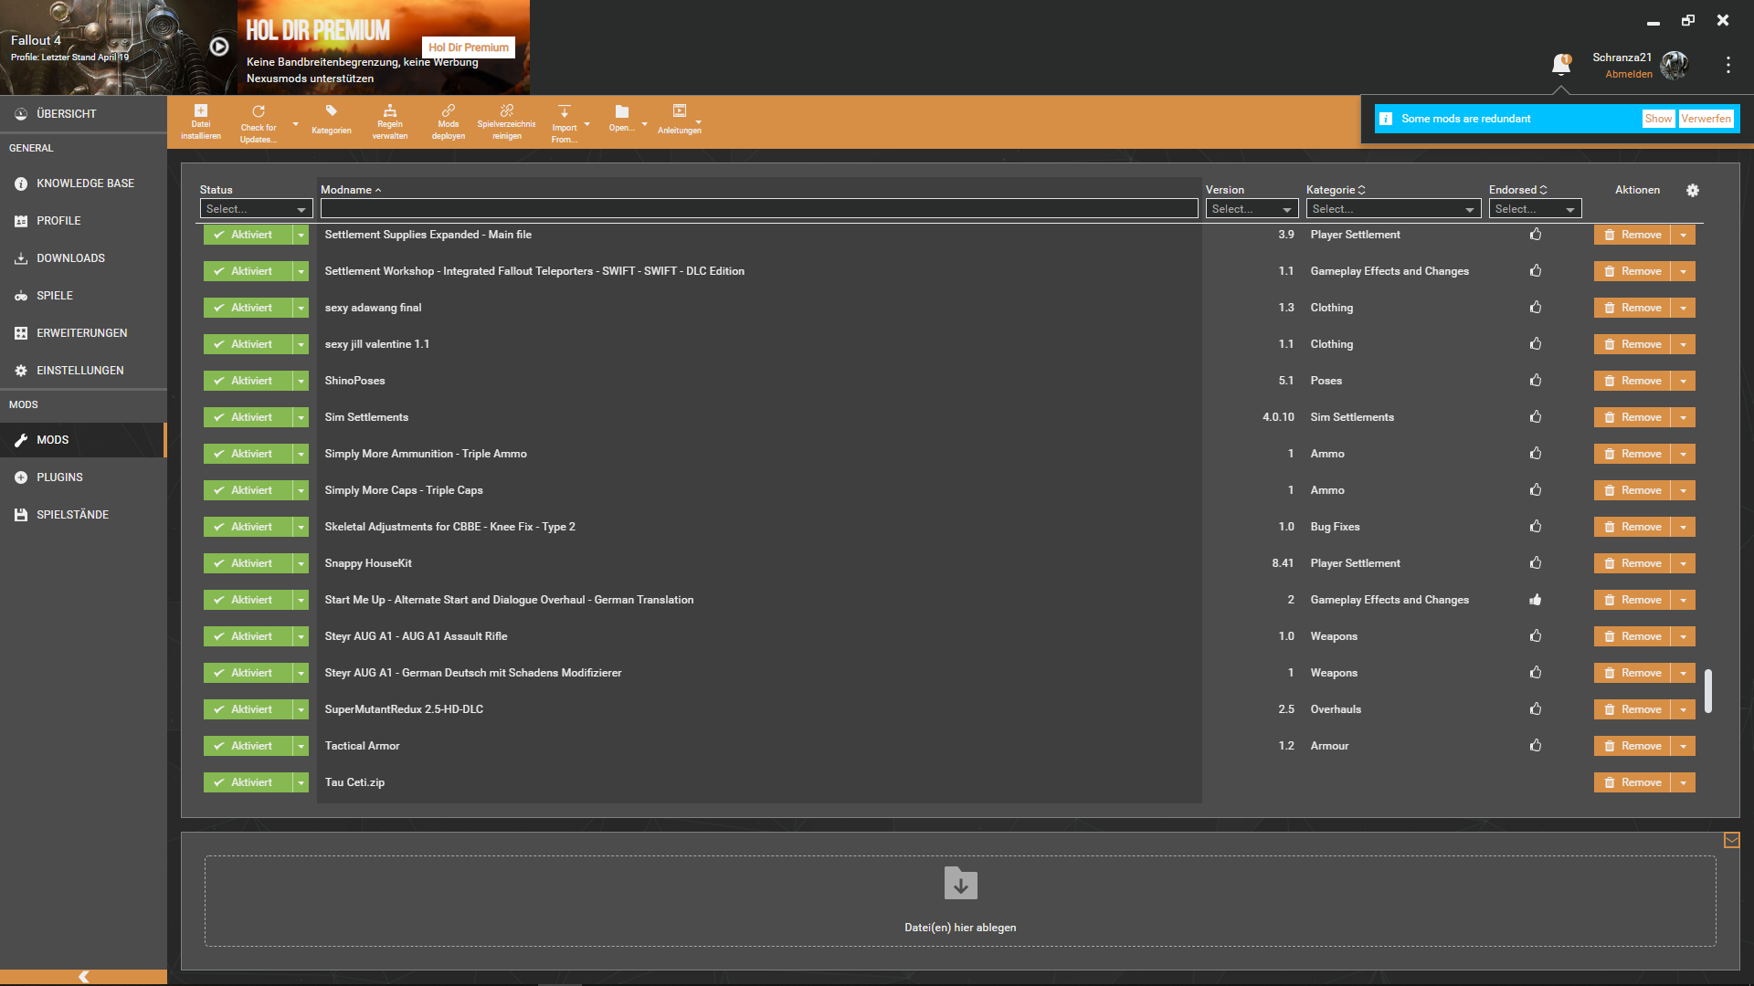This screenshot has height=986, width=1754.
Task: Endorse ShinoPoses thumbs-up
Action: pos(1536,381)
